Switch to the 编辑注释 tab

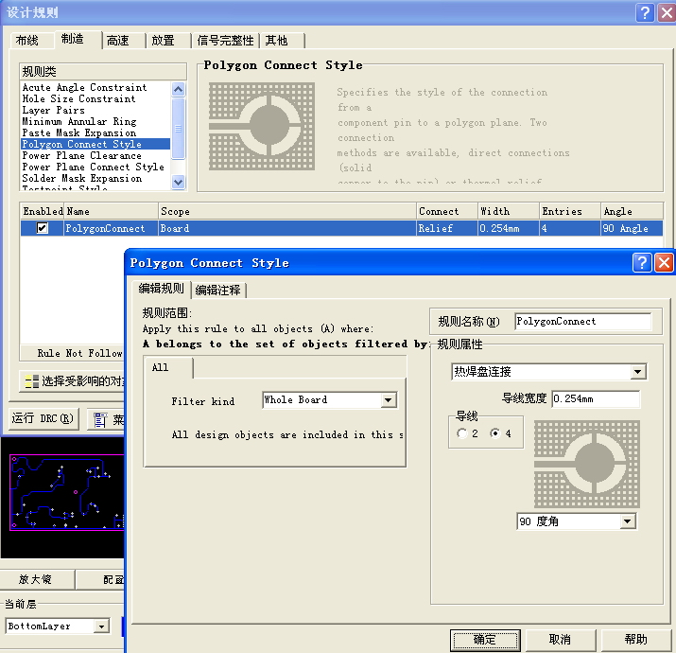click(218, 290)
